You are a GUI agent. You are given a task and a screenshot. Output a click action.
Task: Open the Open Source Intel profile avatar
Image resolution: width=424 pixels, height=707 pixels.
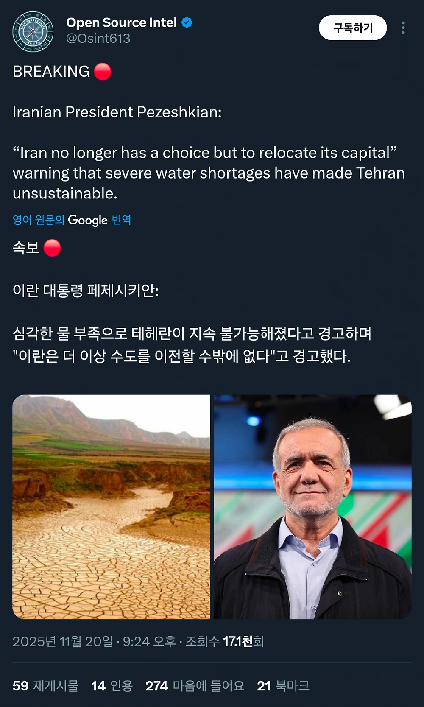click(33, 32)
